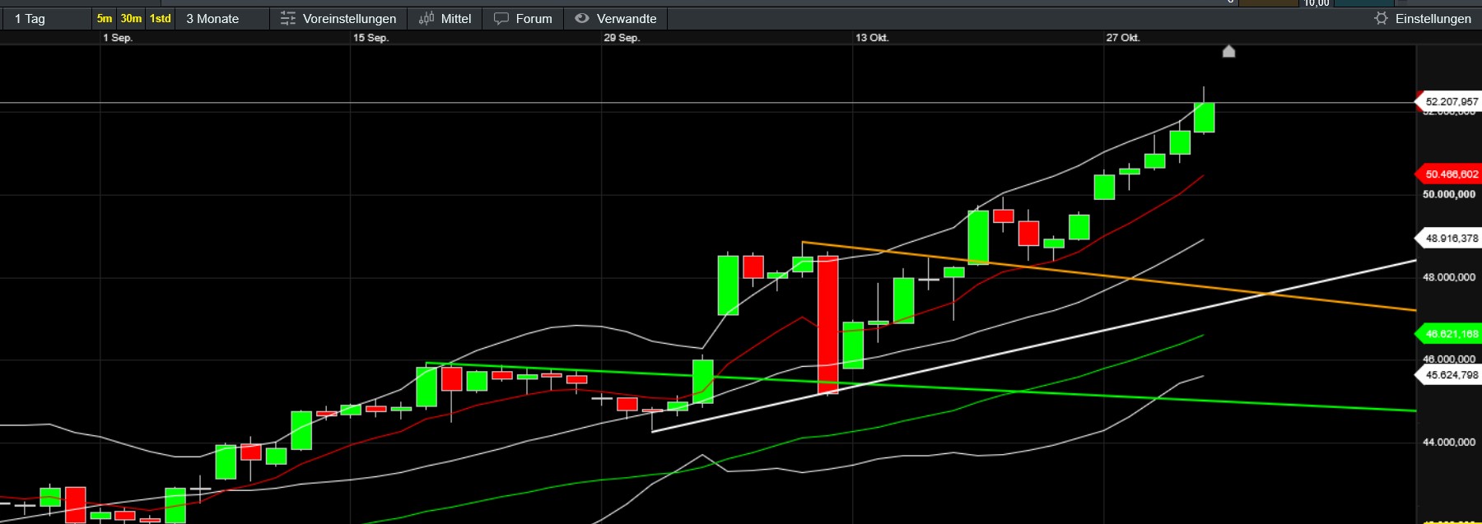Image resolution: width=1482 pixels, height=524 pixels.
Task: Click the grey house-shaped marker above the chart
Action: 1228,52
